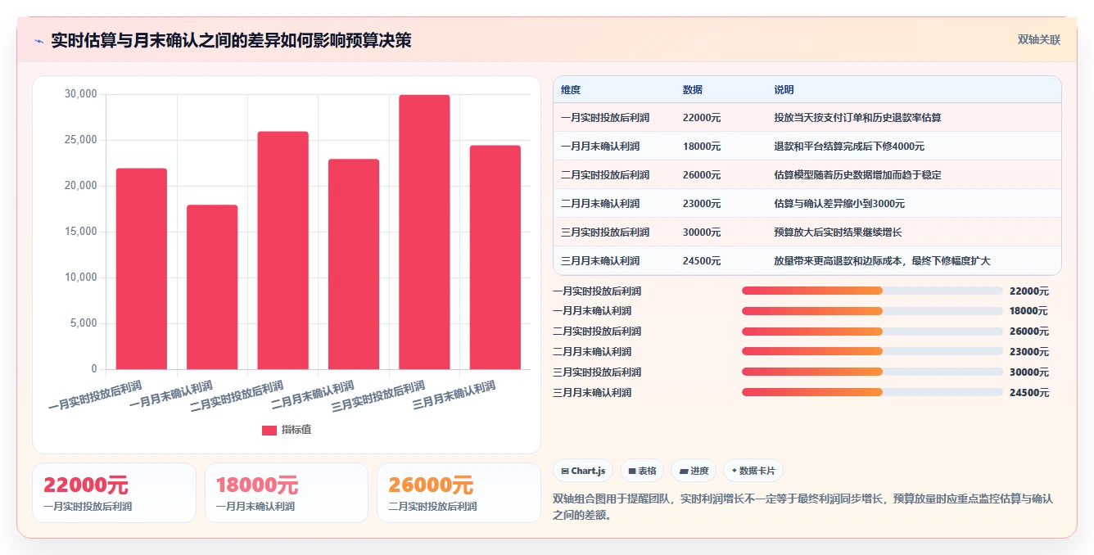This screenshot has width=1094, height=555.
Task: Click the 30000元 progress value label
Action: [x=1029, y=372]
